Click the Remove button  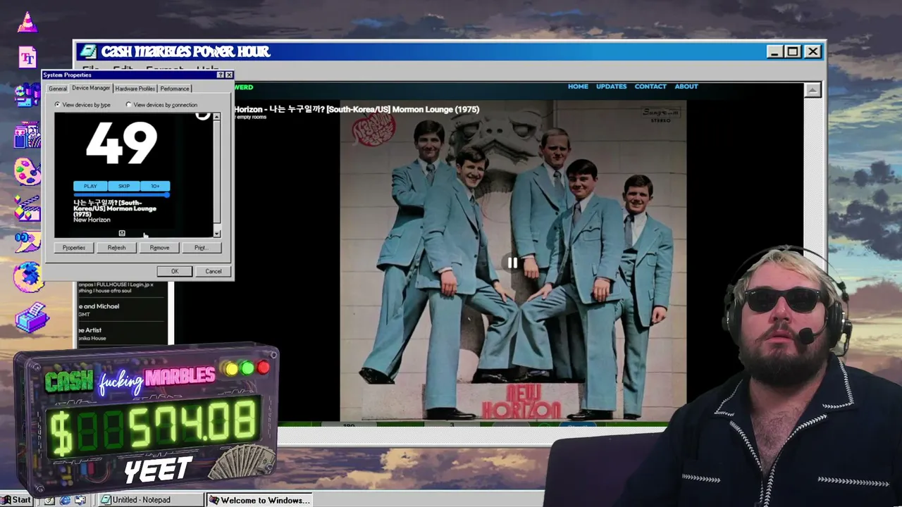tap(159, 248)
